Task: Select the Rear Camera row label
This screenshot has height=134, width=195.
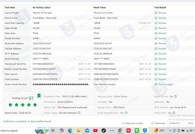Action: click(x=11, y=74)
